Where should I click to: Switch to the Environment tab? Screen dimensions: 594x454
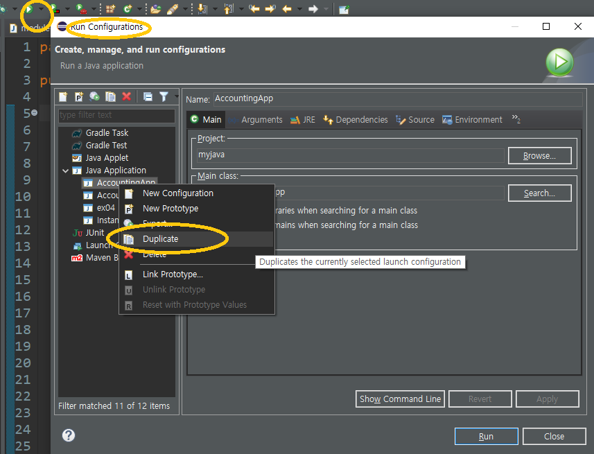(x=472, y=120)
